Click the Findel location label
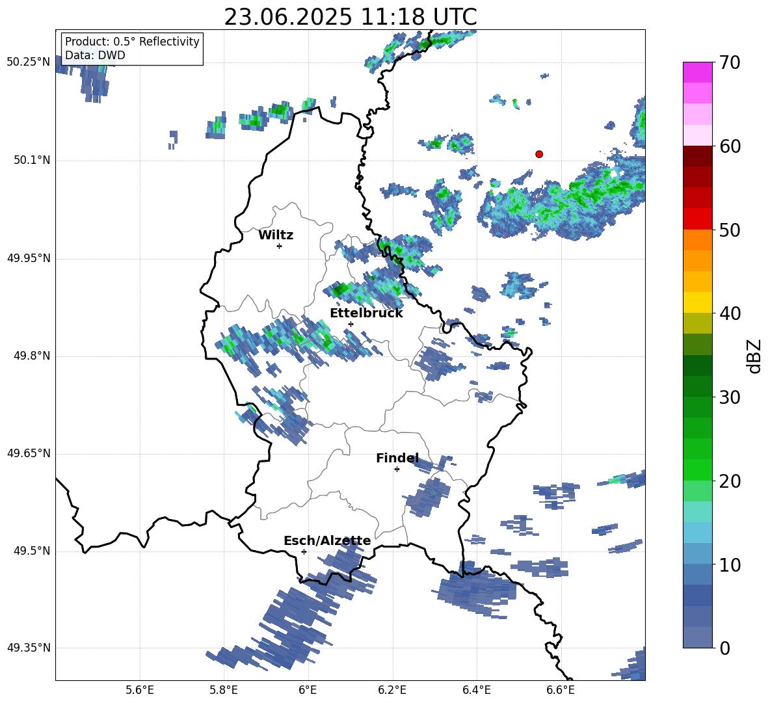 [397, 458]
